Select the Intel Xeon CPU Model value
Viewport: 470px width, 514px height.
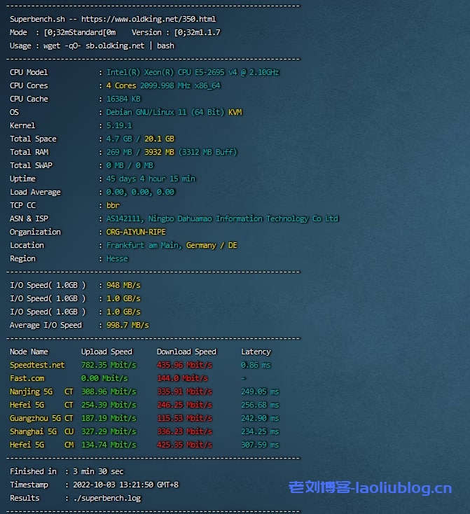point(193,72)
